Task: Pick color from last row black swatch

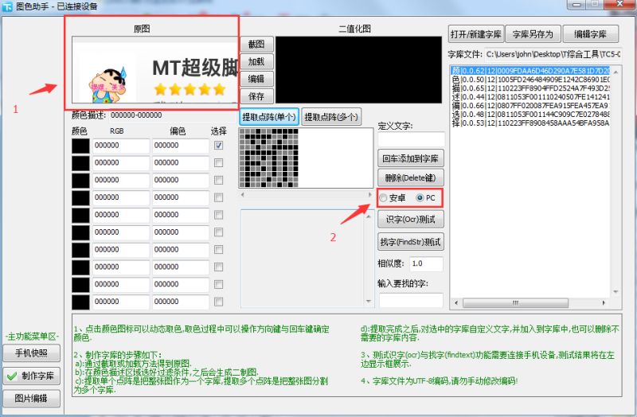Action: click(x=80, y=302)
